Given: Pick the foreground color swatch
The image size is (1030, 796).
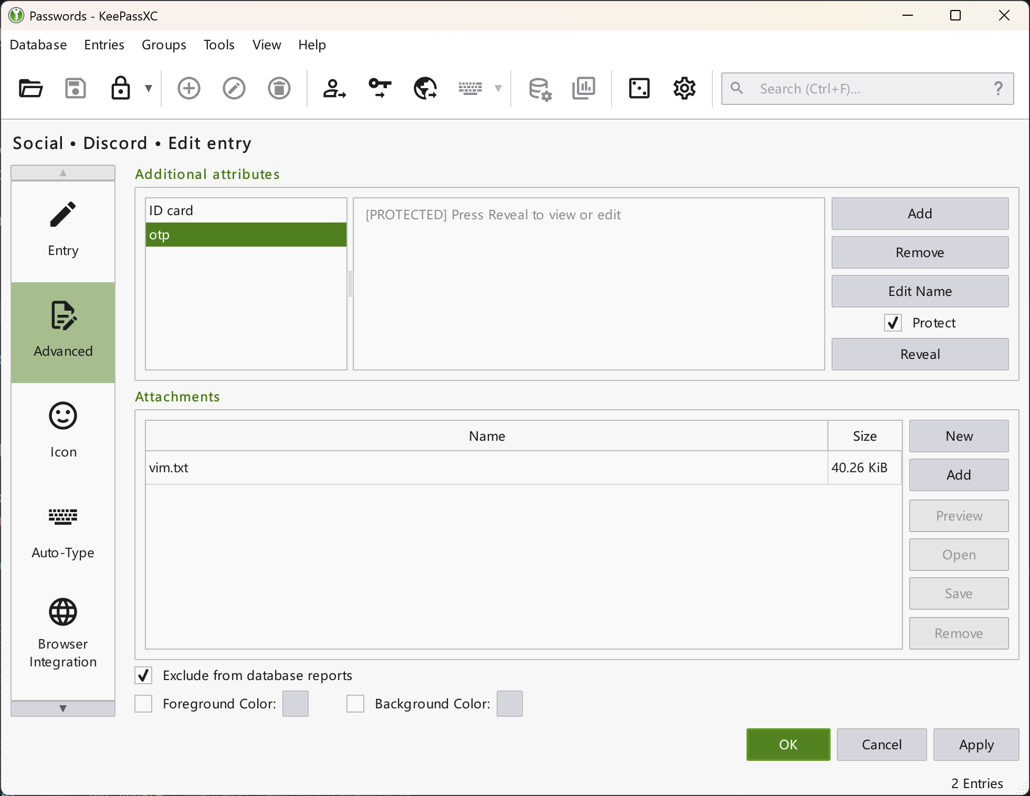Looking at the screenshot, I should [x=296, y=704].
